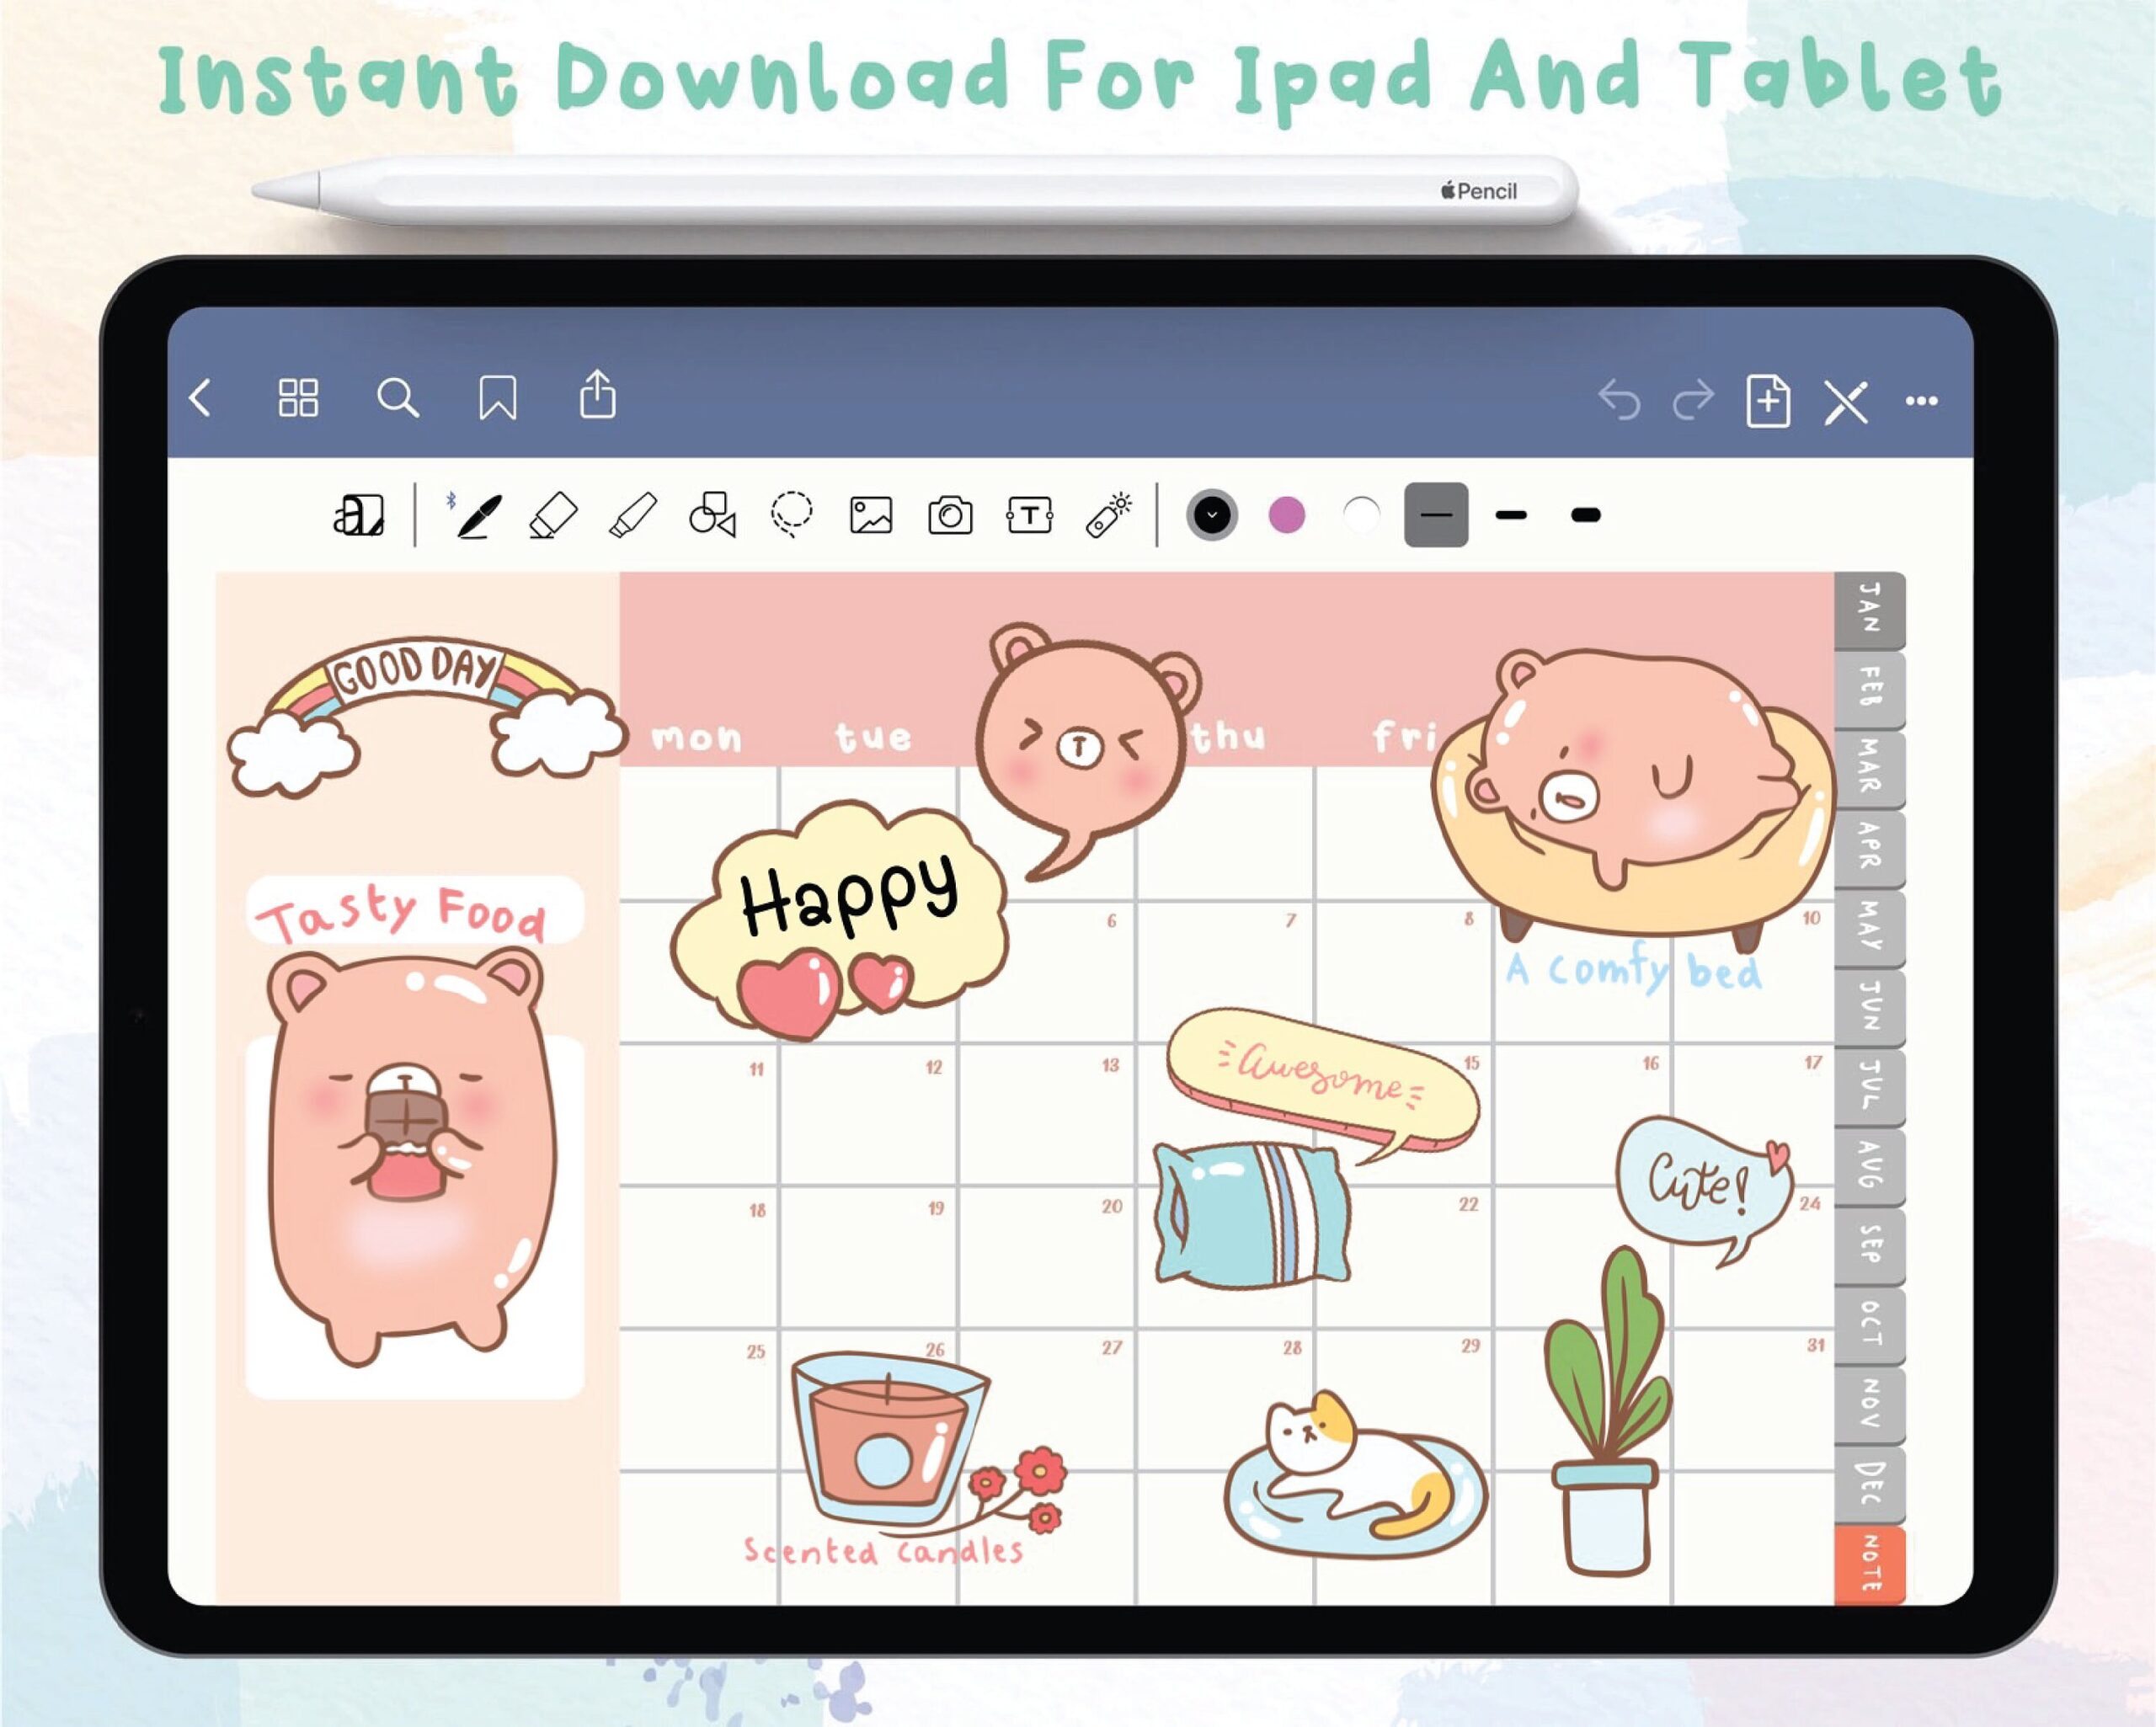Tap the calendar cell for day 19
This screenshot has height=1727, width=2156.
click(x=868, y=1257)
